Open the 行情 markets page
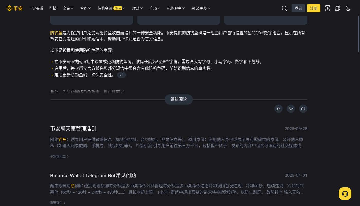The image size is (360, 206). [x=53, y=8]
